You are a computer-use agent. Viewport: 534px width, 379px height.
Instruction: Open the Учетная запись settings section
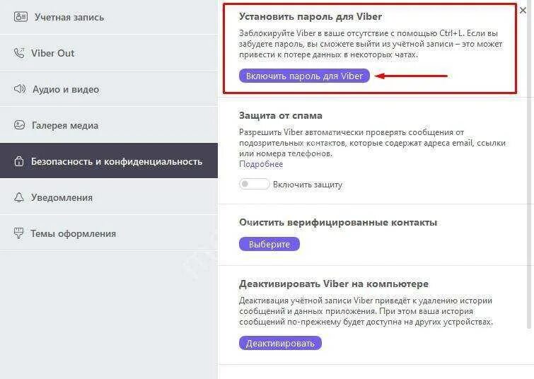coord(109,17)
